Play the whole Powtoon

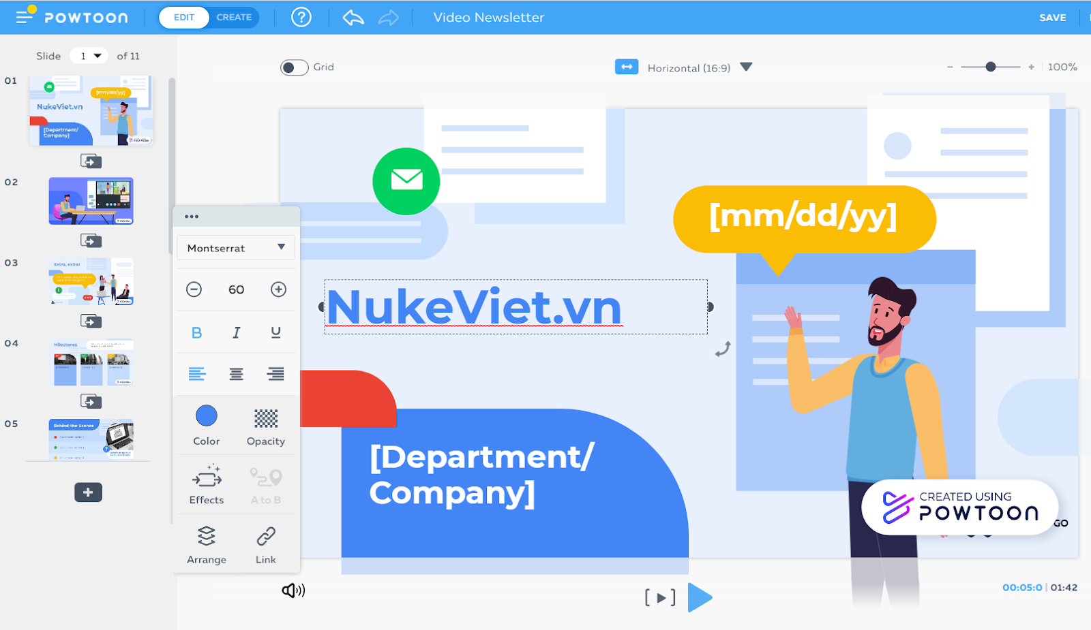(700, 598)
